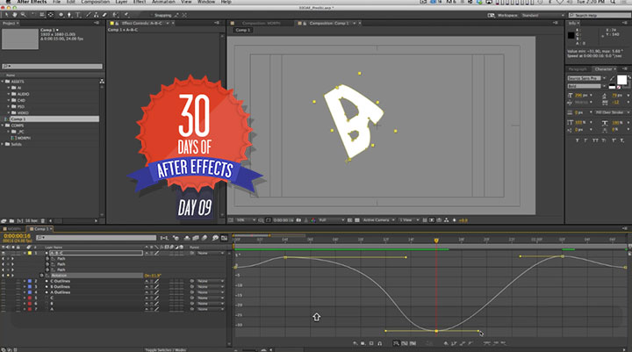This screenshot has height=352, width=632.
Task: Click the Easy Ease Out keyframe icon
Action: tap(504, 343)
